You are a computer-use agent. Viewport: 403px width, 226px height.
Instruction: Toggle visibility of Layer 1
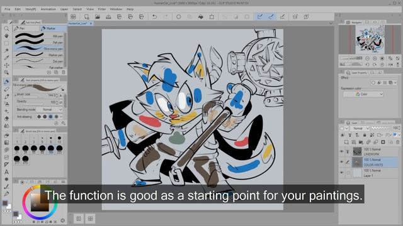[x=342, y=173]
